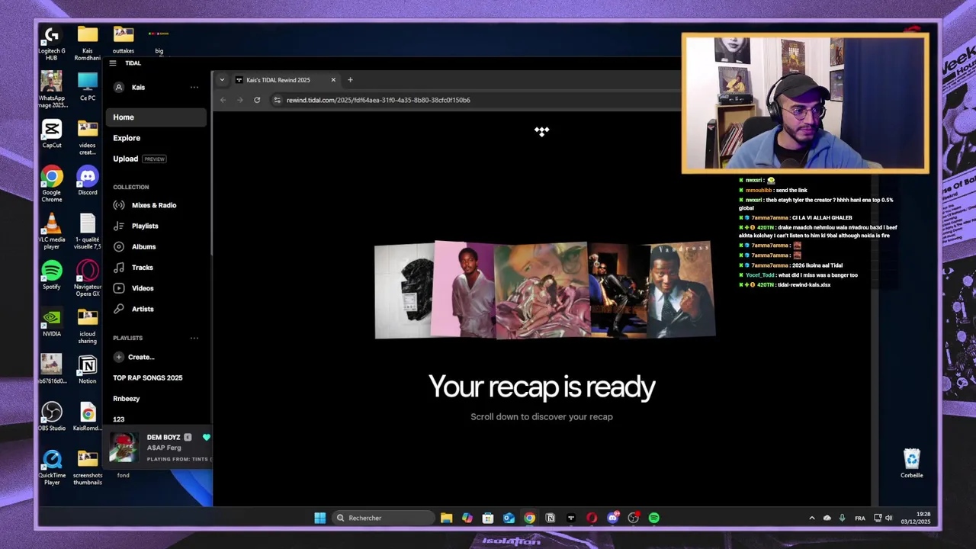Screen dimensions: 976x549
Task: Open the outtakes desktop folder
Action: pyautogui.click(x=124, y=40)
